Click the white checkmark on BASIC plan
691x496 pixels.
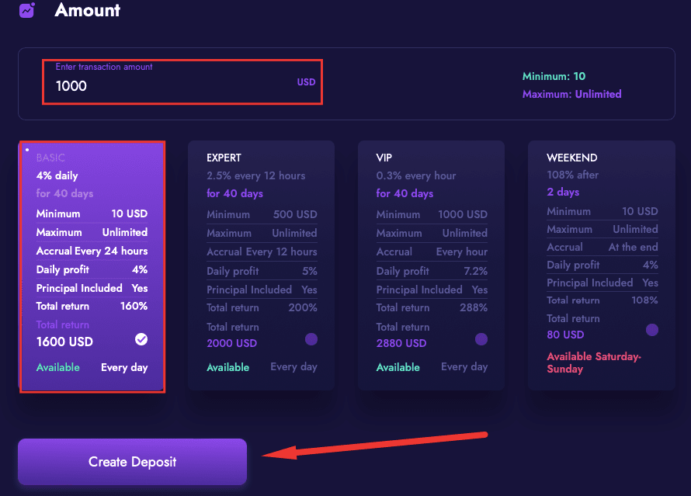[x=141, y=339]
